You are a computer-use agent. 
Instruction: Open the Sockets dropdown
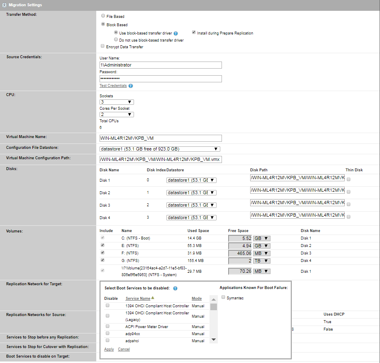[117, 102]
